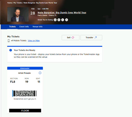Screen dimensions: 132x117
Task: Go to Home breadcrumb
Action: point(10,3)
